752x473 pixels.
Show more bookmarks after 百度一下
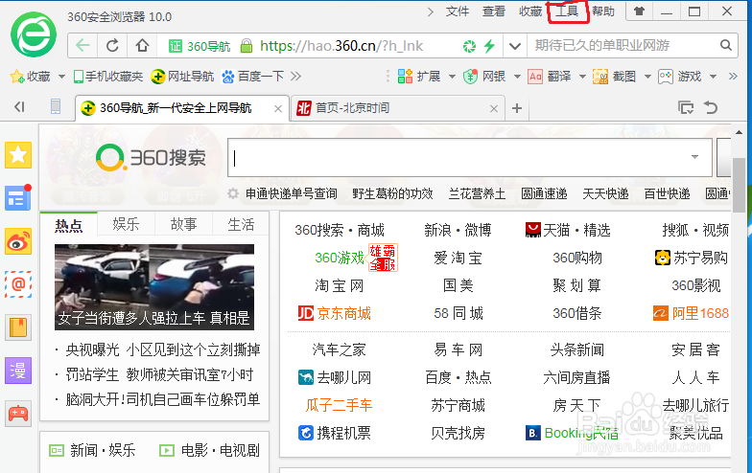click(295, 77)
